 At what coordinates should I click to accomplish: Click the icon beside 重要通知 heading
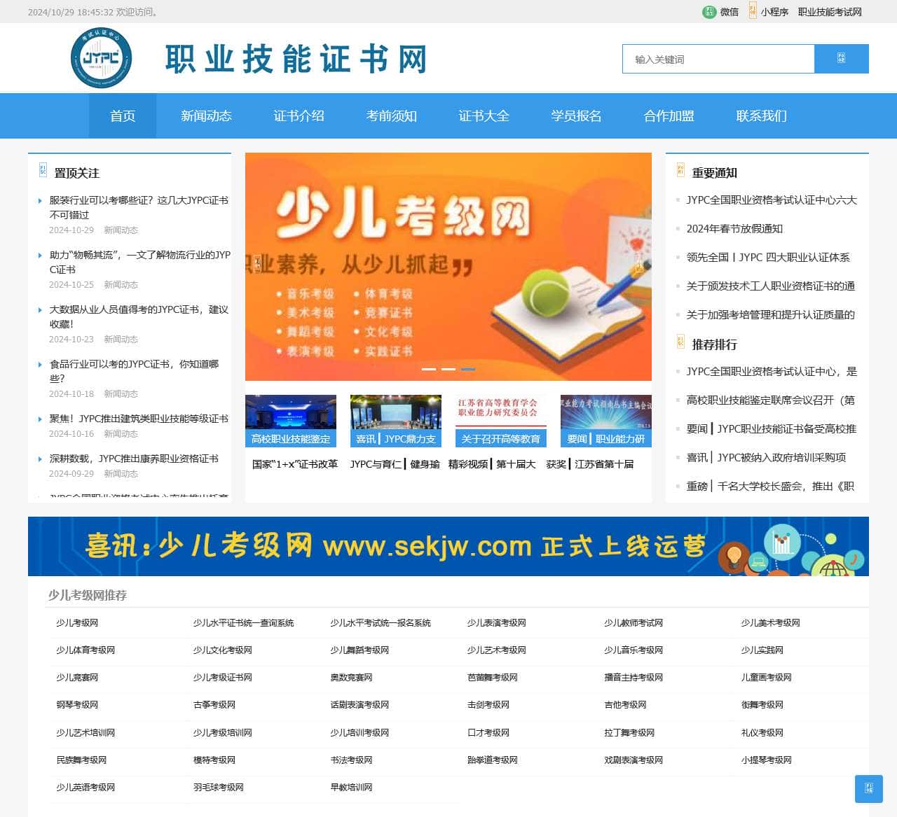tap(680, 170)
